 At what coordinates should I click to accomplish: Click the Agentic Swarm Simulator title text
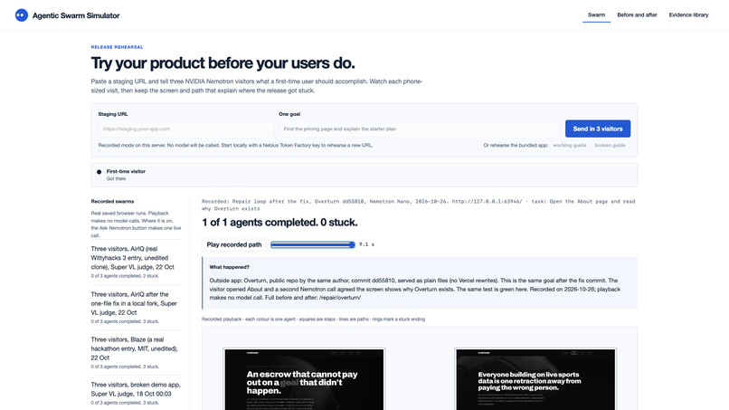(x=76, y=15)
